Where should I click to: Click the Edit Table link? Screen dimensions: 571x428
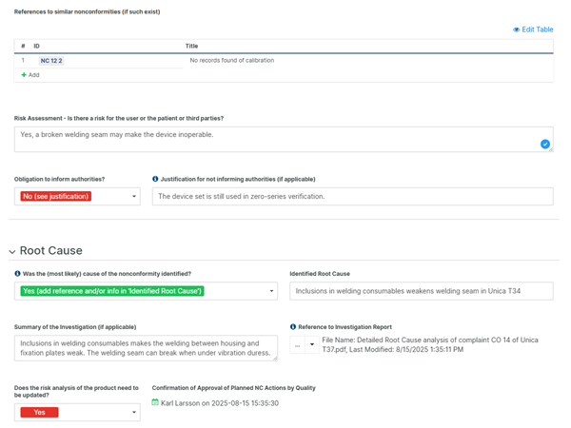(538, 29)
